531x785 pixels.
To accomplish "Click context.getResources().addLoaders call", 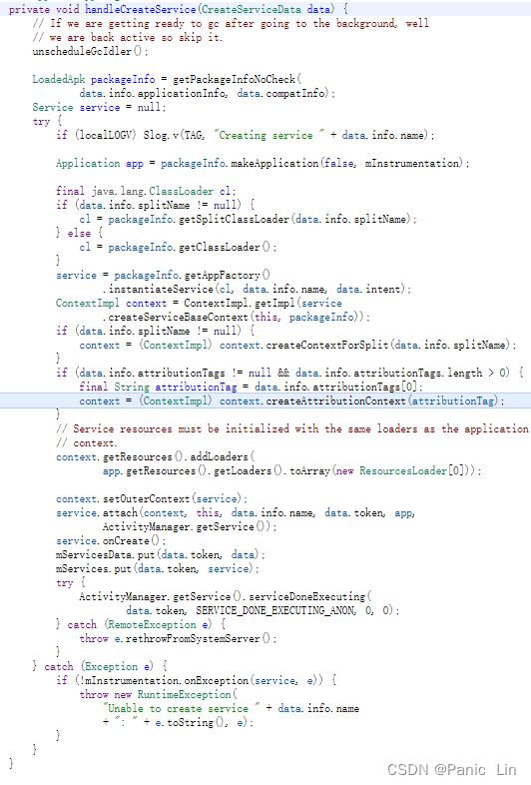I will point(155,457).
